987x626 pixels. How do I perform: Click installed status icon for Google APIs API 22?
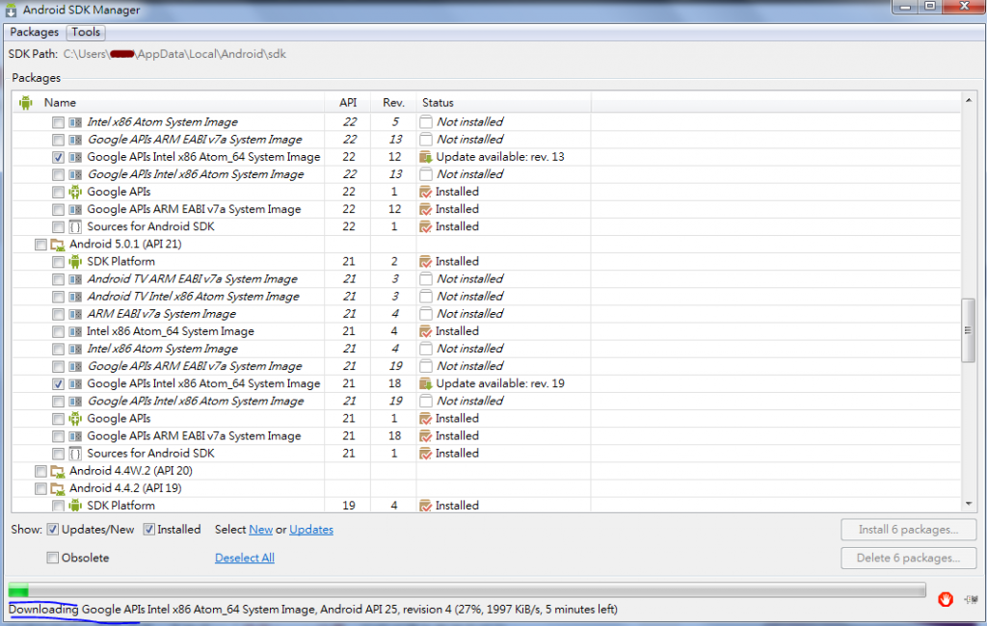[x=426, y=192]
